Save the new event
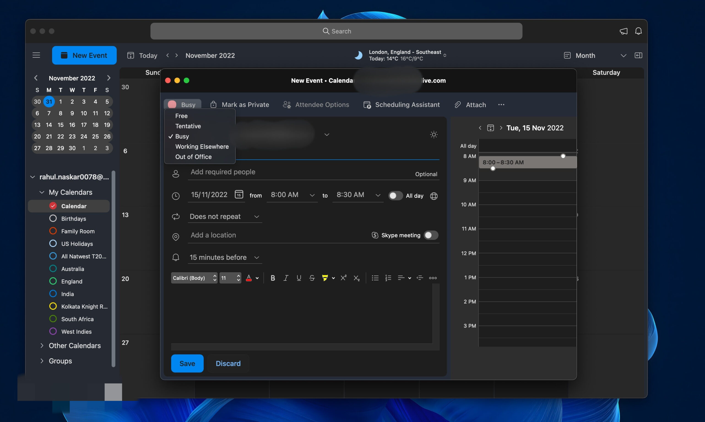This screenshot has height=422, width=705. coord(187,363)
